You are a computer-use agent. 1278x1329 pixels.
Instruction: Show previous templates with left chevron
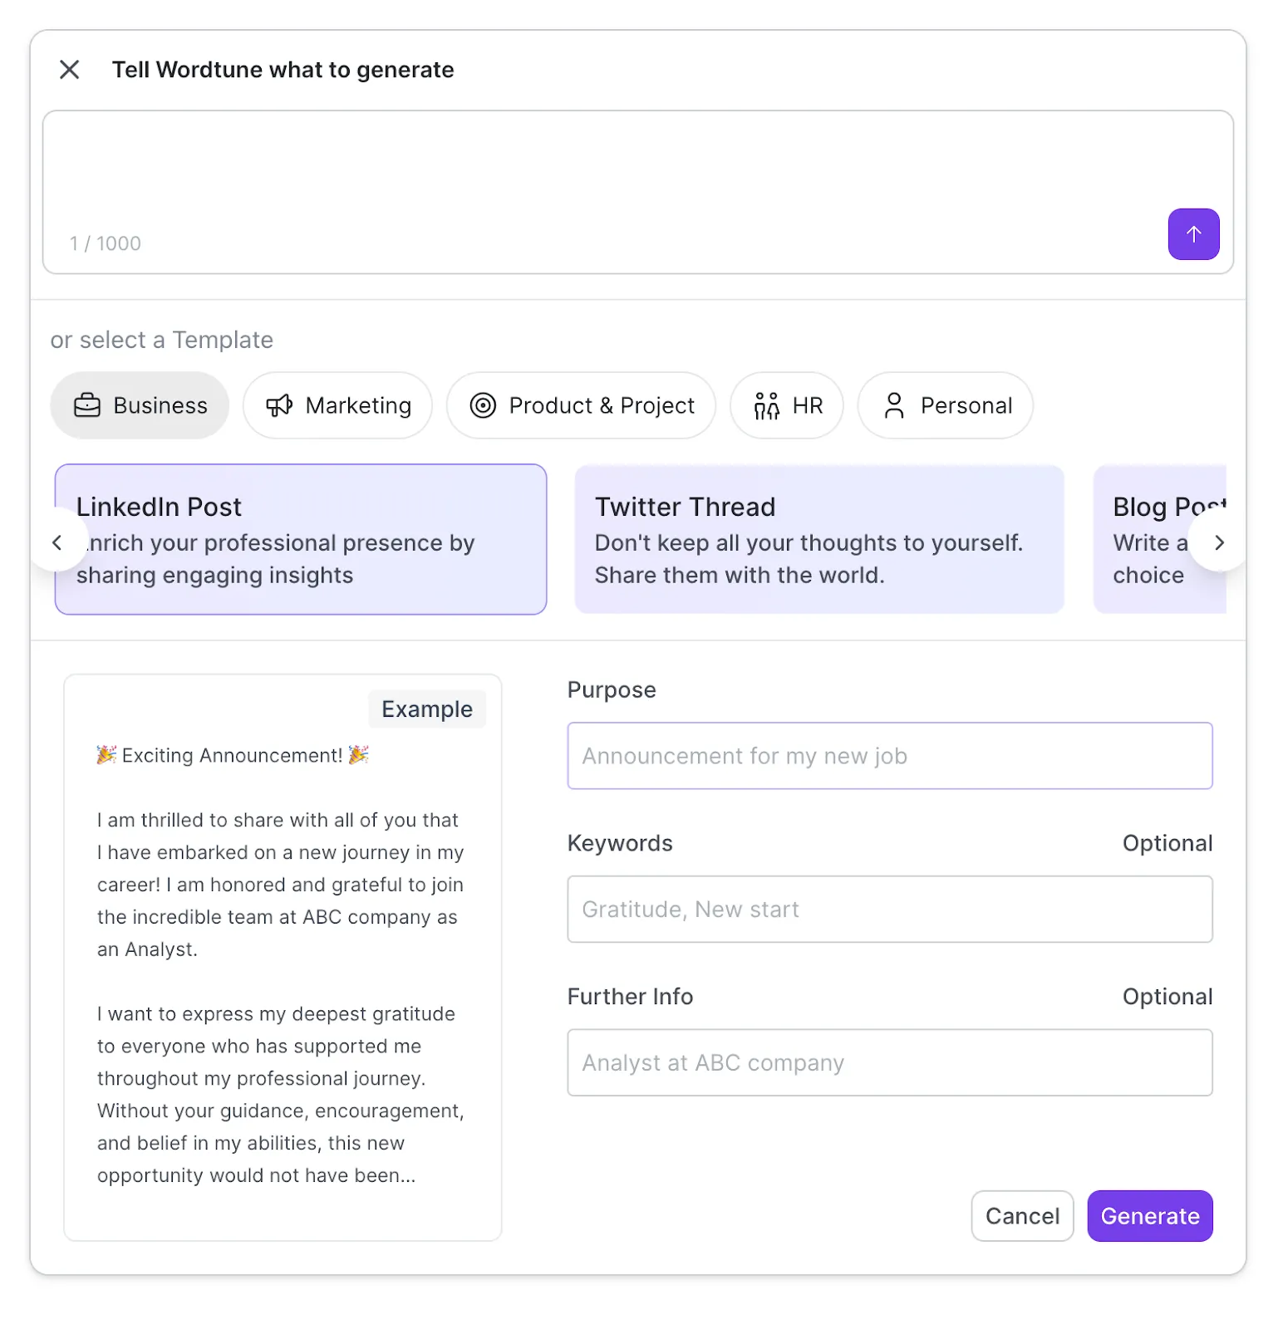pyautogui.click(x=57, y=542)
